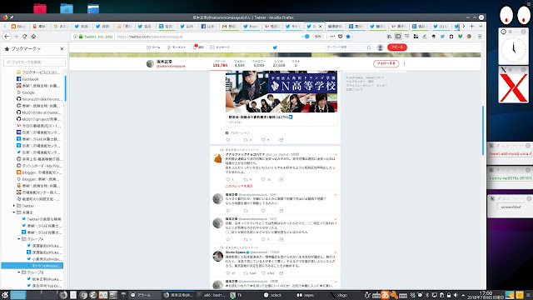533x300 pixels.
Task: Expand the Twitter bookmark folder
Action: [14, 206]
